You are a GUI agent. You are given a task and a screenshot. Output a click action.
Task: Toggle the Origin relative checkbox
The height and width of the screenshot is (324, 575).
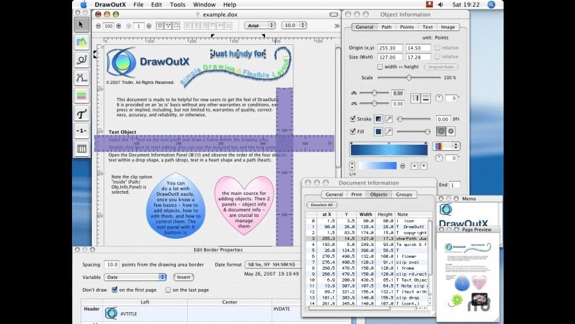438,48
